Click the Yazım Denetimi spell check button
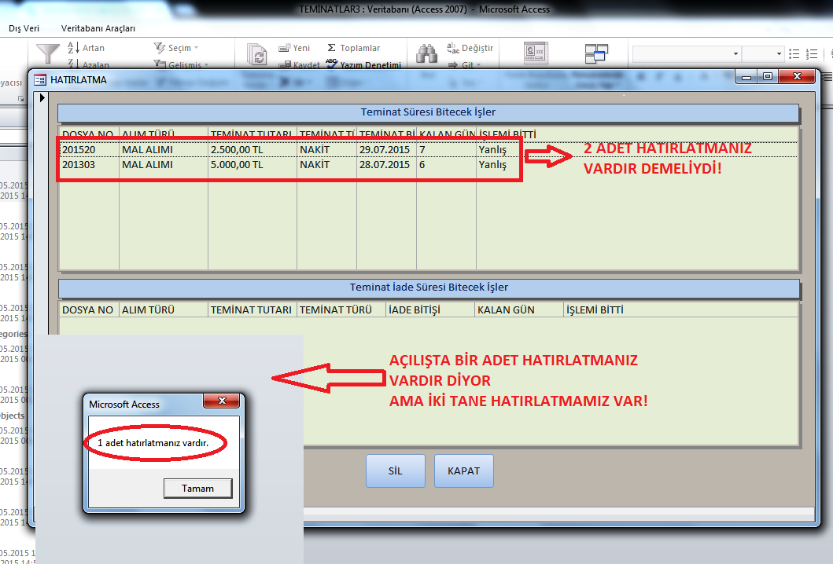 pyautogui.click(x=363, y=65)
